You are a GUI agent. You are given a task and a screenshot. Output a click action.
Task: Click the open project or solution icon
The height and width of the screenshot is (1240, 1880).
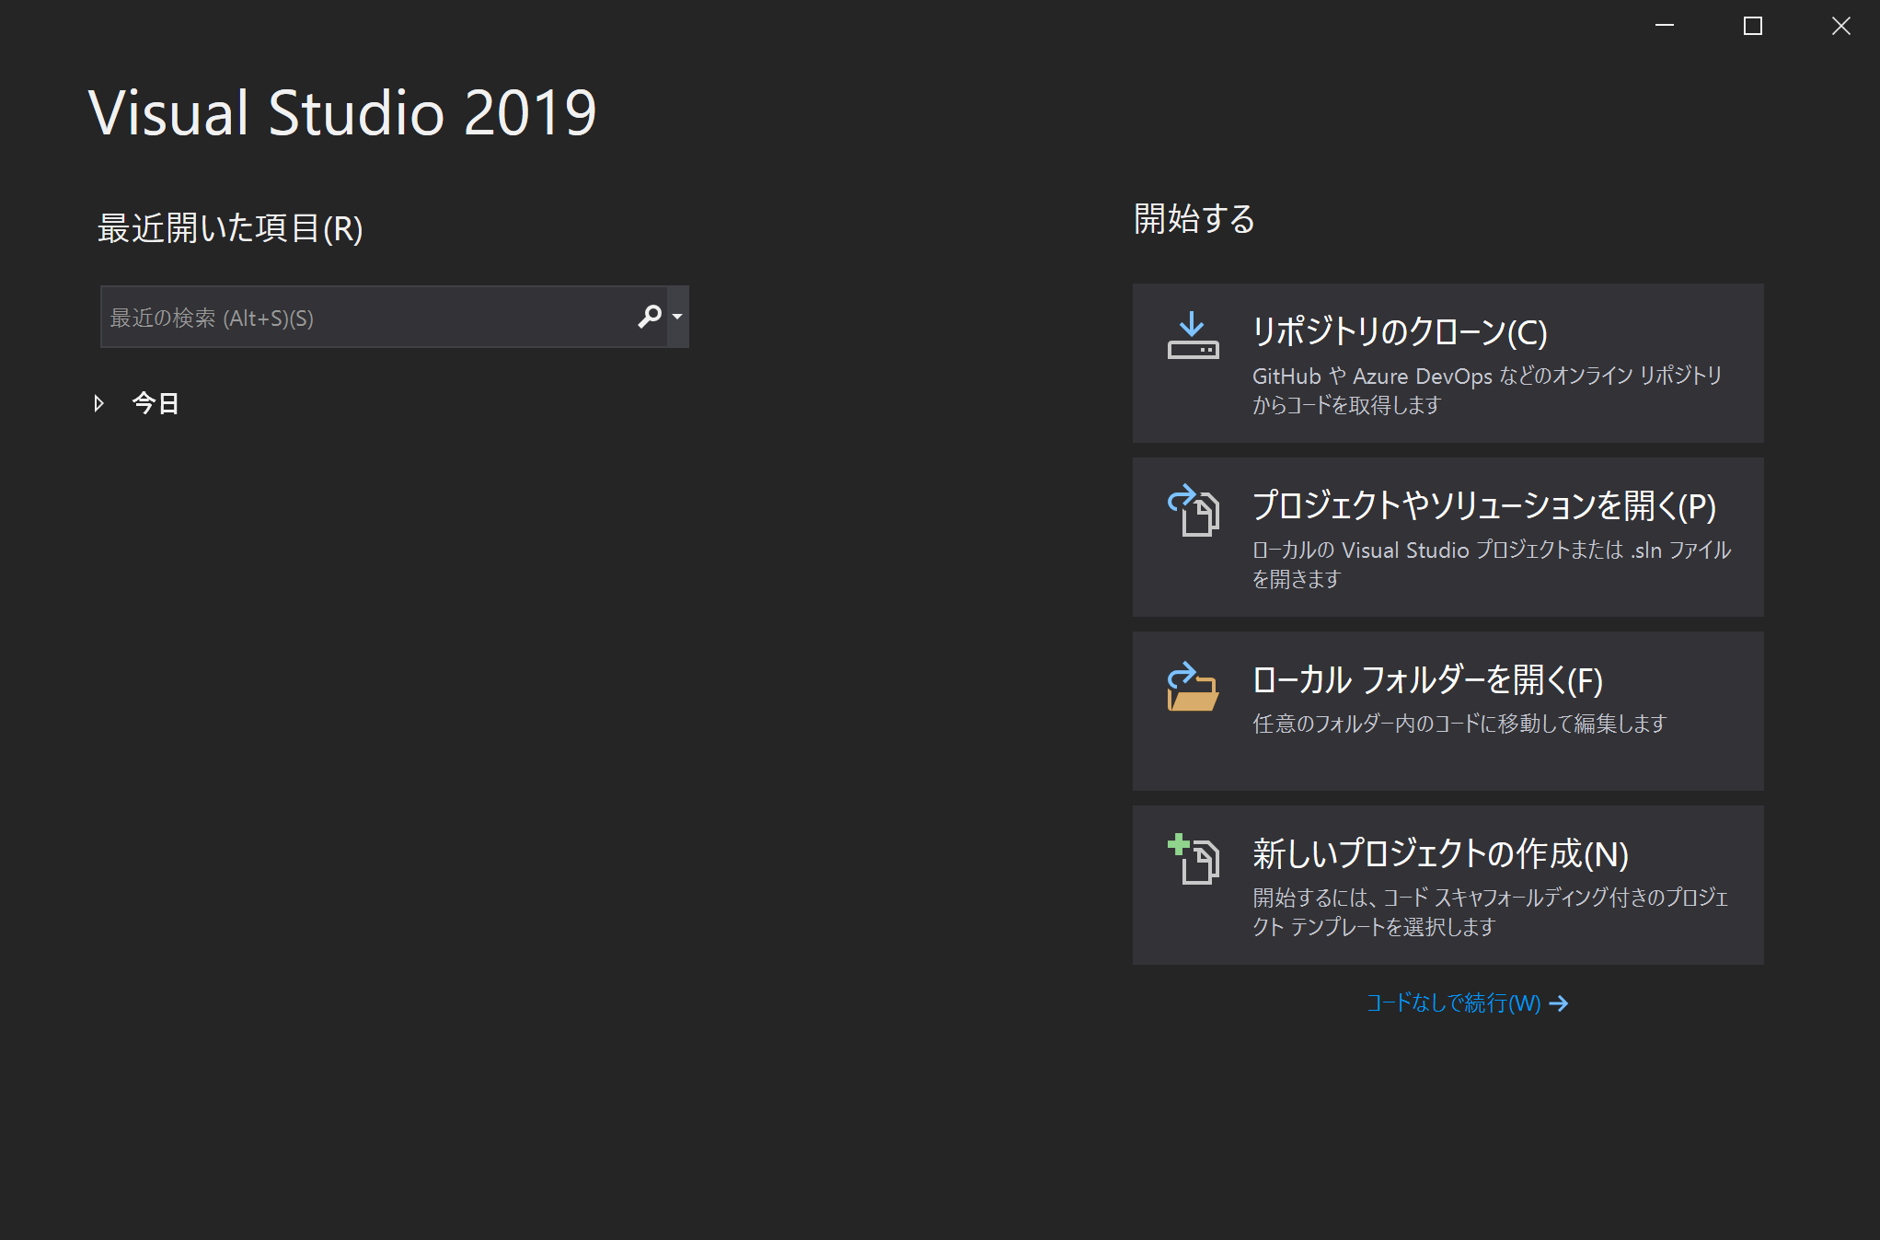(1193, 511)
